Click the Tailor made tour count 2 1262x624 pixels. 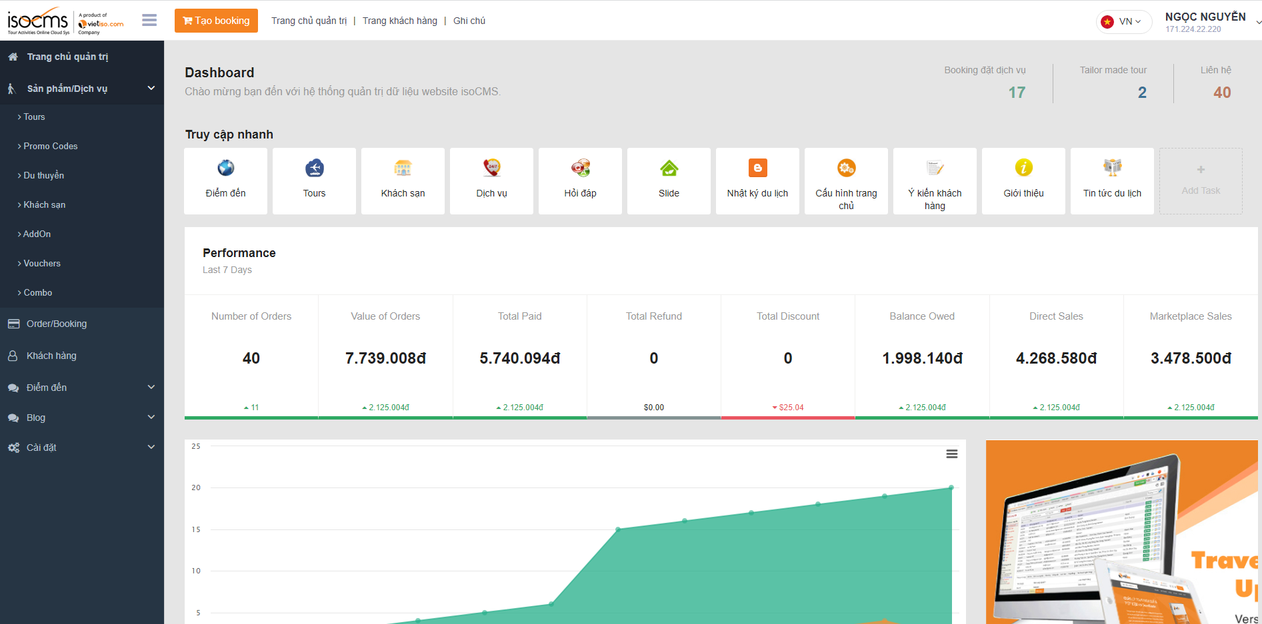[1142, 93]
